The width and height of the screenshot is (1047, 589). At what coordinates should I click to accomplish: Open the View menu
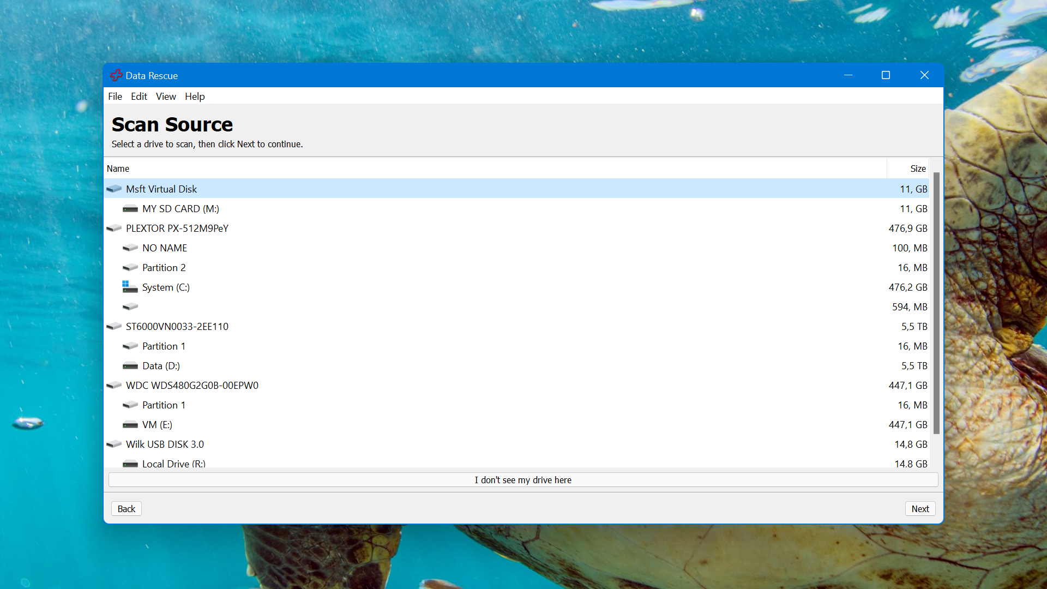point(166,96)
